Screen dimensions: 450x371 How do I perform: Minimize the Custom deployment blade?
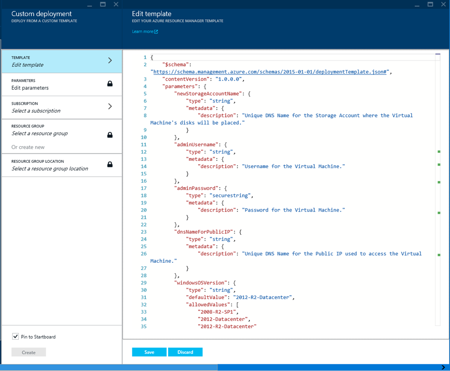90,4
